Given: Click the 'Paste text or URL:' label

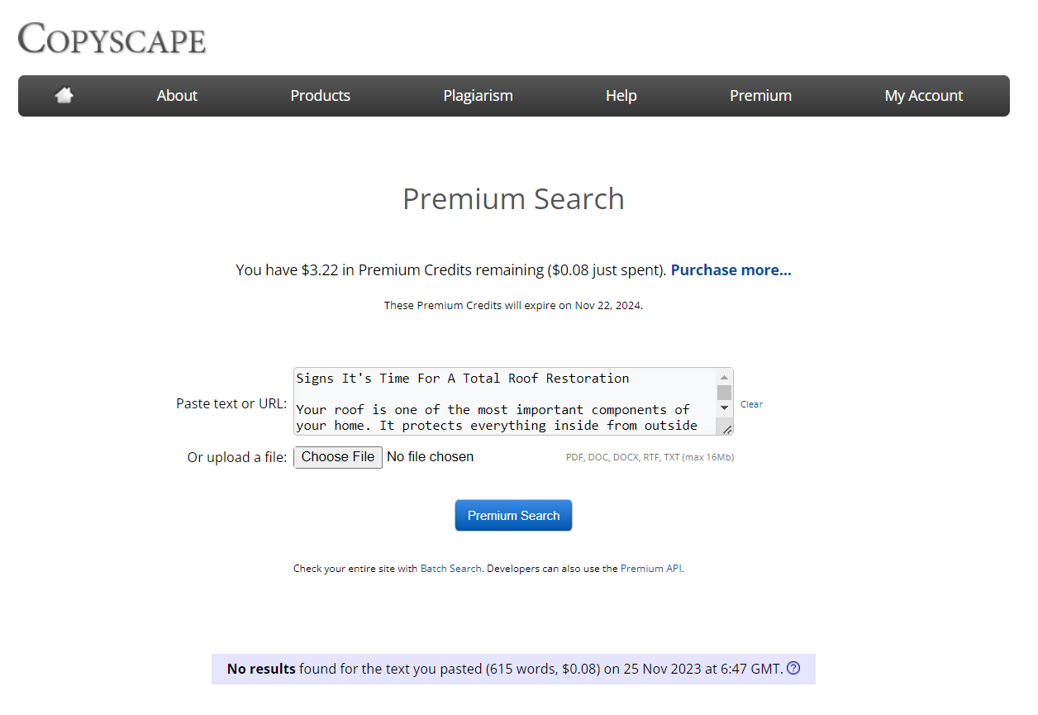Looking at the screenshot, I should coord(231,404).
